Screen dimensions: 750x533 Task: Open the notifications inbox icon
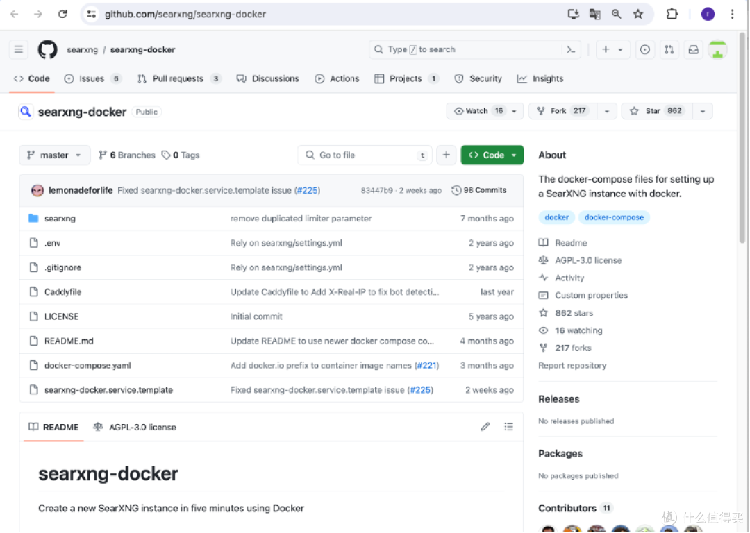point(693,49)
